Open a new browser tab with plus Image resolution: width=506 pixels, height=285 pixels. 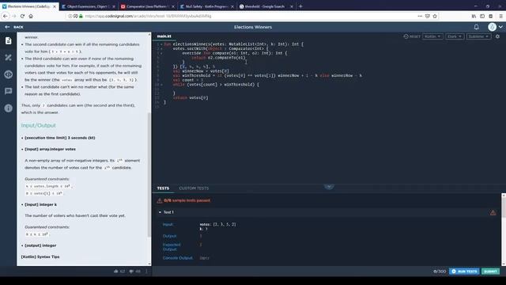click(x=300, y=6)
